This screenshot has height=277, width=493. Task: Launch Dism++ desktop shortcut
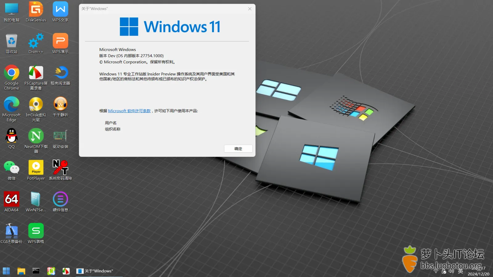tap(36, 44)
